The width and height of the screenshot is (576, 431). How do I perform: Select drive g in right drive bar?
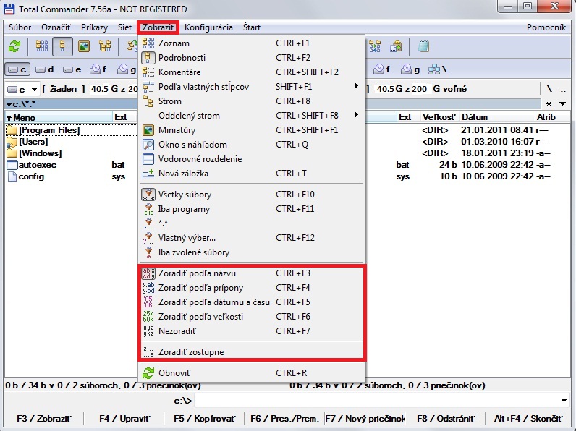pos(410,69)
